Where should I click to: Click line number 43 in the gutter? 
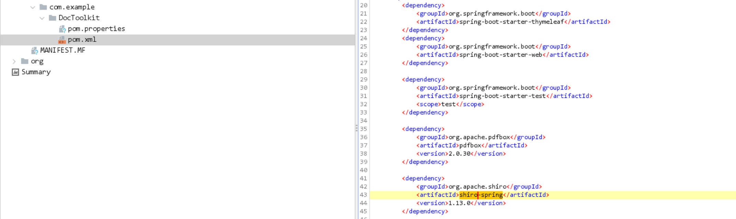point(364,195)
